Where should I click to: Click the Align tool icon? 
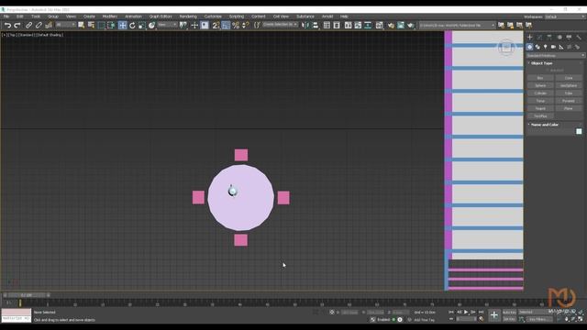coord(316,26)
